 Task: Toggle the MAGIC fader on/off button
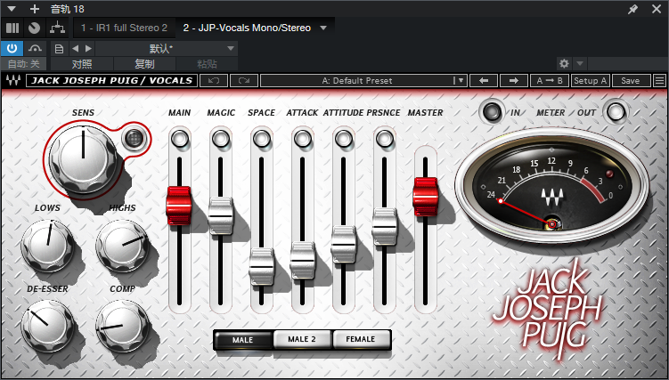(221, 139)
